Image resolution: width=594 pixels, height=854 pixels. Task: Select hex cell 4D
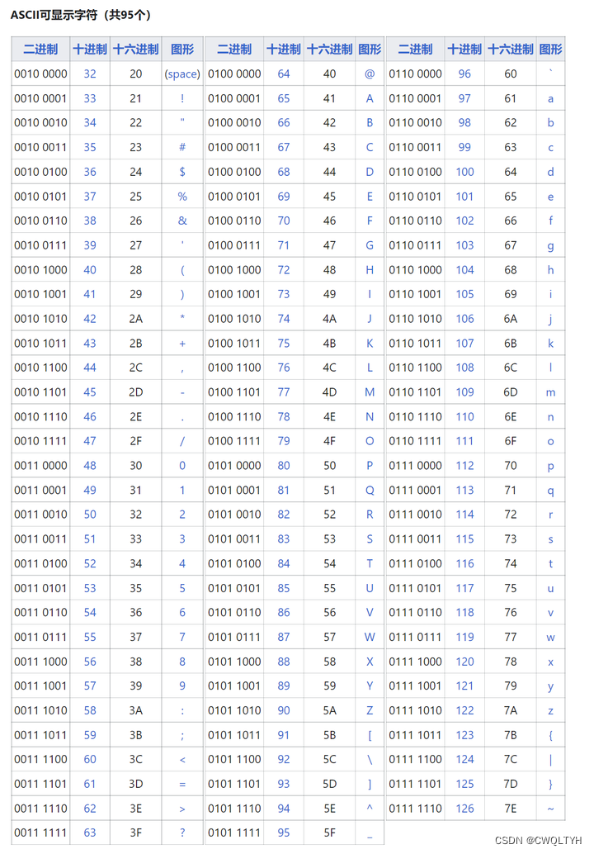point(329,392)
